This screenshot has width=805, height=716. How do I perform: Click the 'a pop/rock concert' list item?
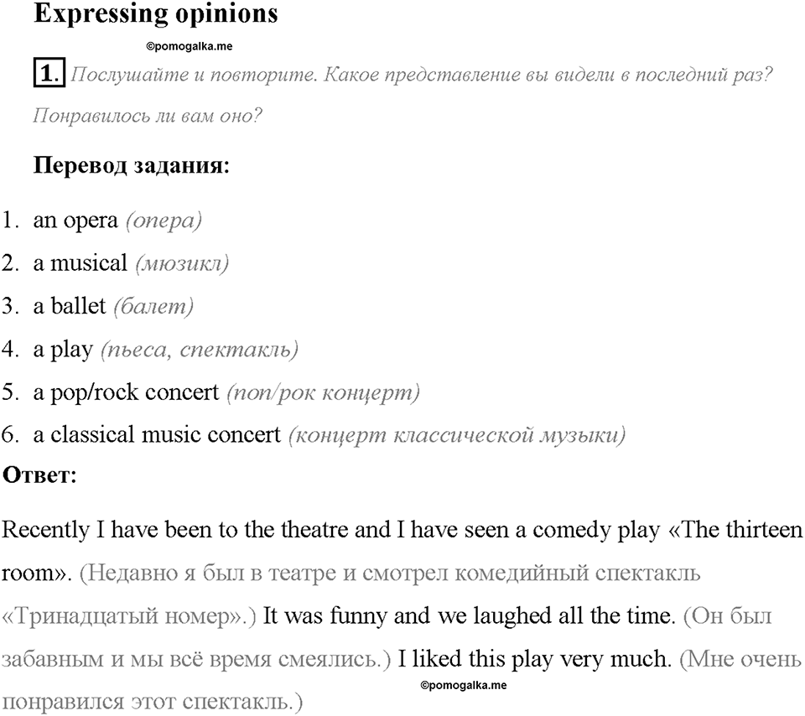(x=127, y=392)
